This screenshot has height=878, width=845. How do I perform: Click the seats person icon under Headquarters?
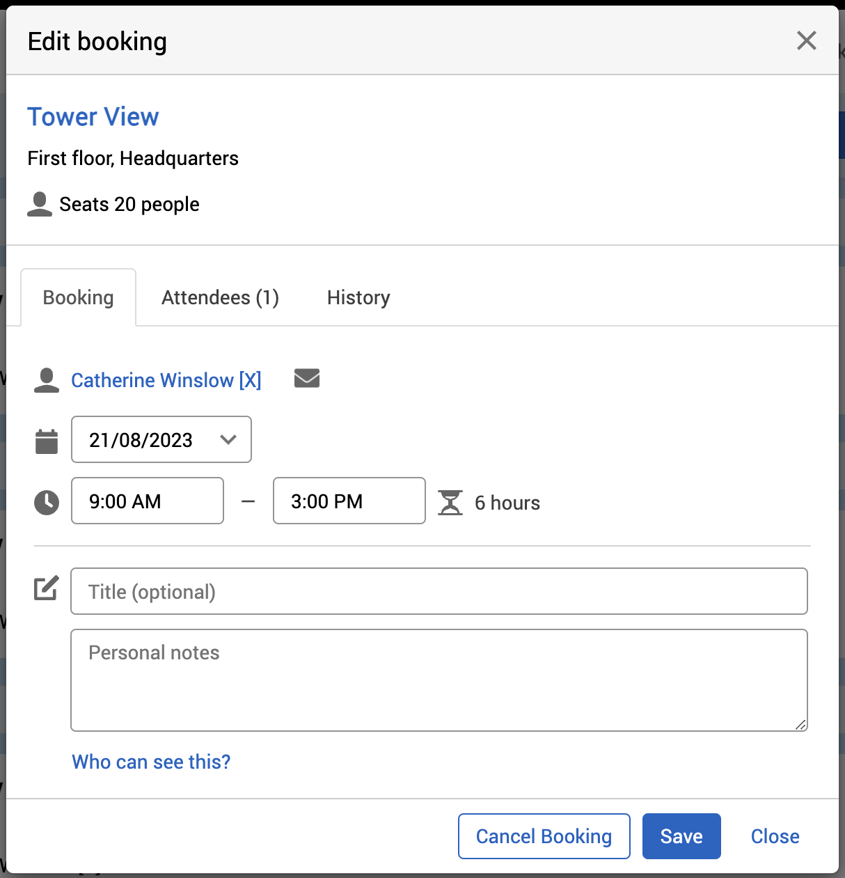pyautogui.click(x=40, y=204)
